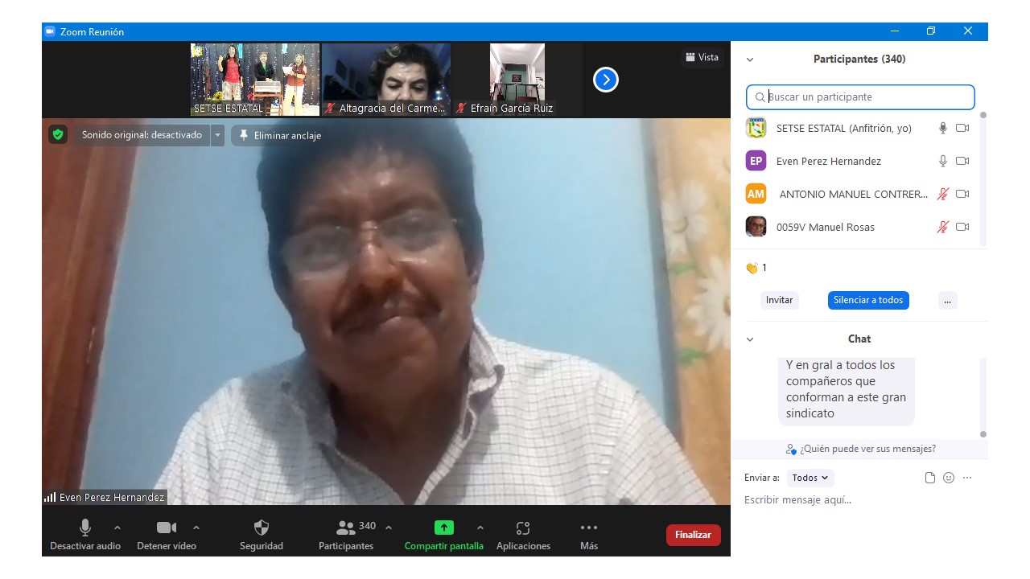Click the chat panel scrollbar
Screen dimensions: 1030x579
983,397
